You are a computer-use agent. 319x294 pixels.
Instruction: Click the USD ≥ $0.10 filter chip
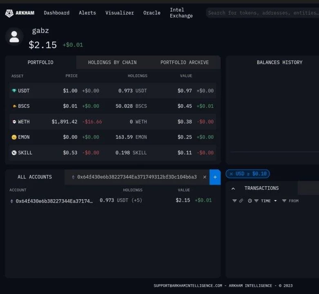[x=248, y=174]
